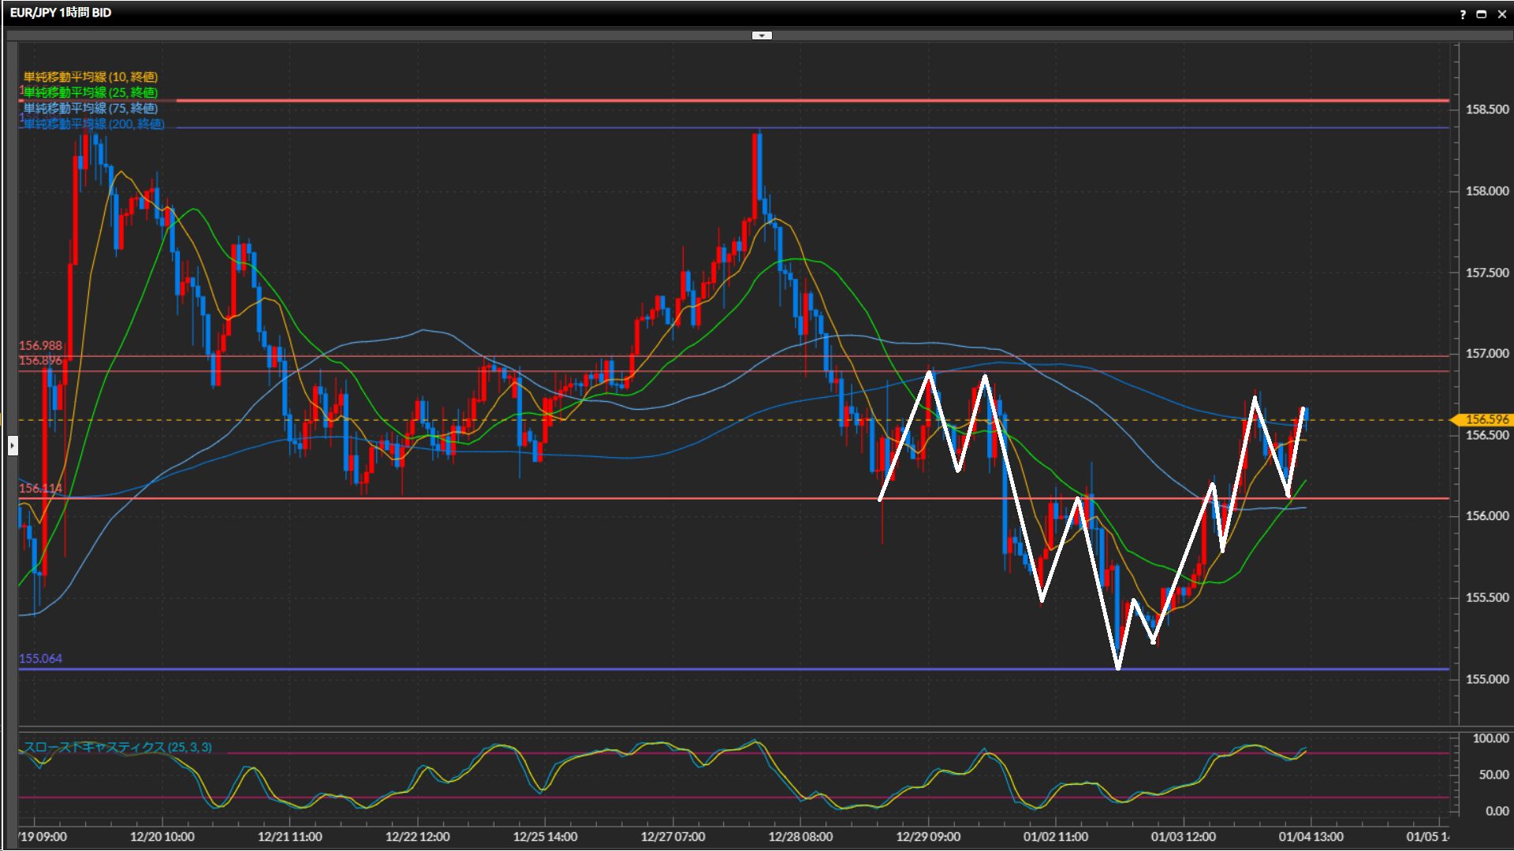Select the 156.114 horizontal line label

[x=40, y=489]
